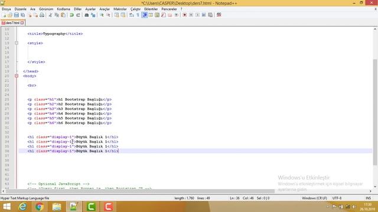
Task: Close the ders7.html tab with its X
Action: (22, 23)
